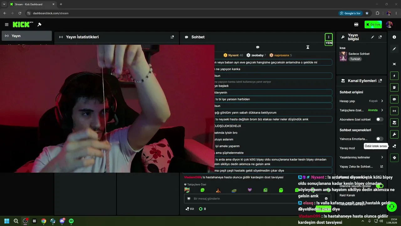Click the capture frame icon in right sidebar
Viewport: 401px width, 226px height.
click(394, 64)
